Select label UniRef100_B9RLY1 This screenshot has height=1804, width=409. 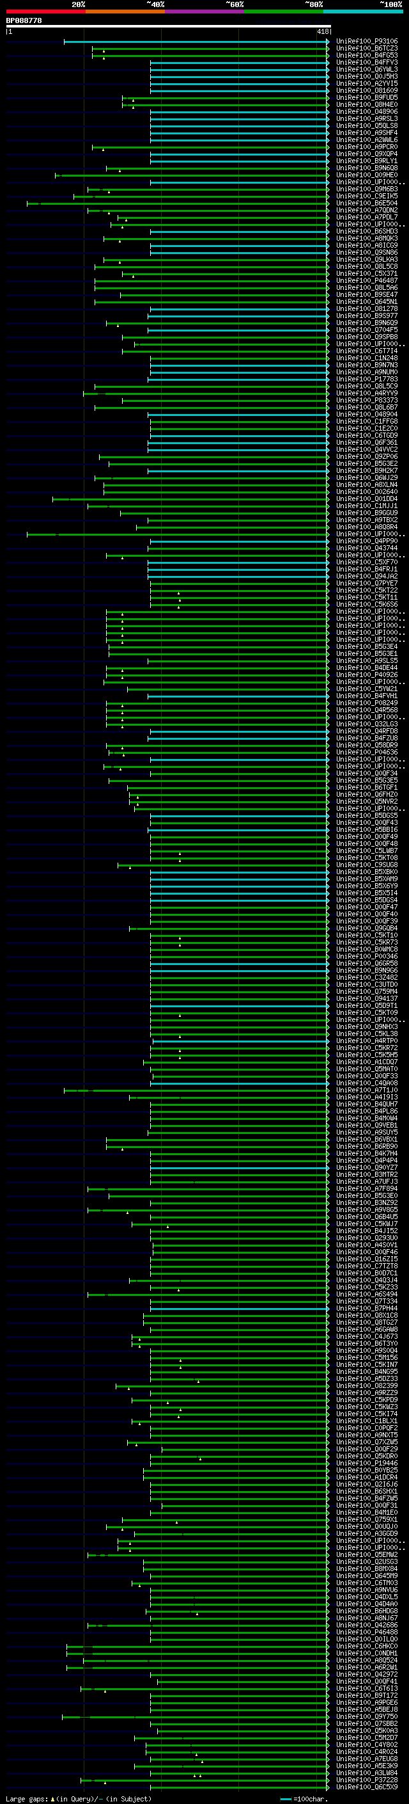pyautogui.click(x=367, y=161)
